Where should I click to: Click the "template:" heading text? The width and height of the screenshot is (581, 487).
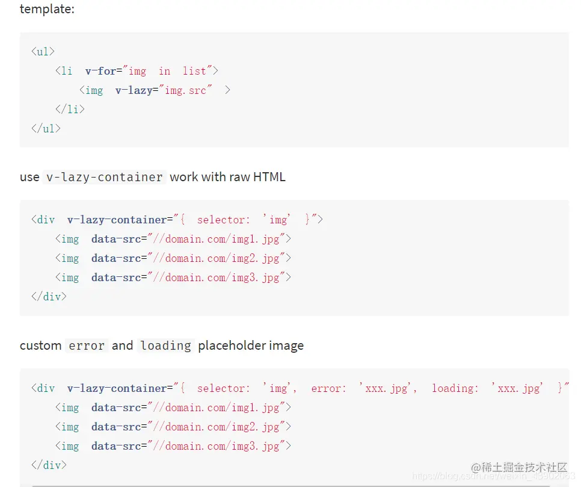pos(47,9)
